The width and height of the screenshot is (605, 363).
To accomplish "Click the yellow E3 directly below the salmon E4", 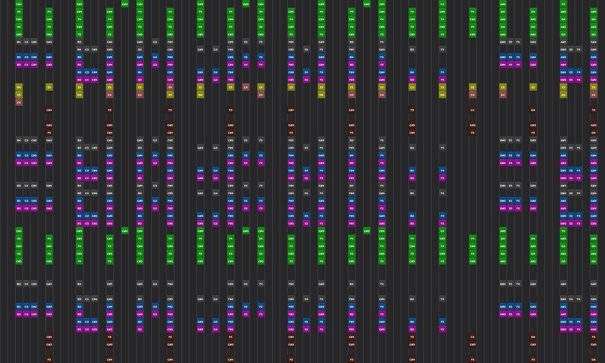I will (x=170, y=95).
